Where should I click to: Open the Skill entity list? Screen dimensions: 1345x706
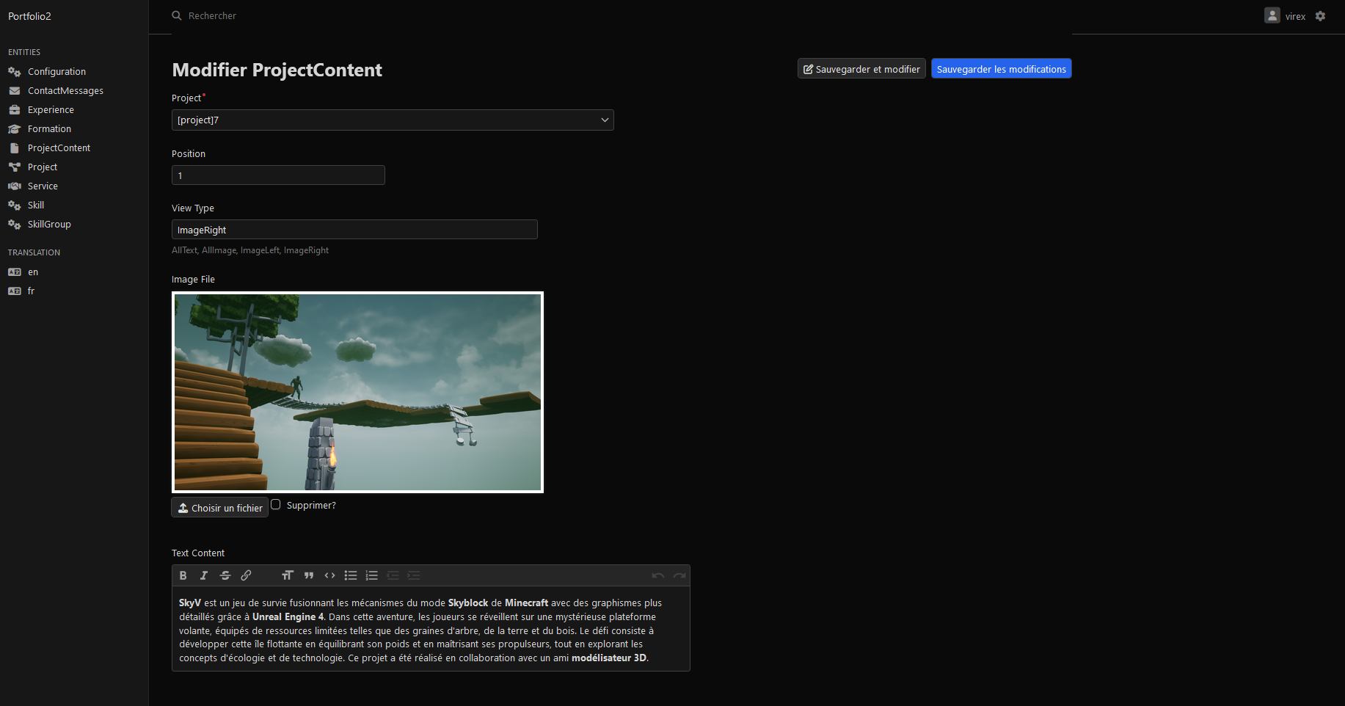tap(36, 205)
